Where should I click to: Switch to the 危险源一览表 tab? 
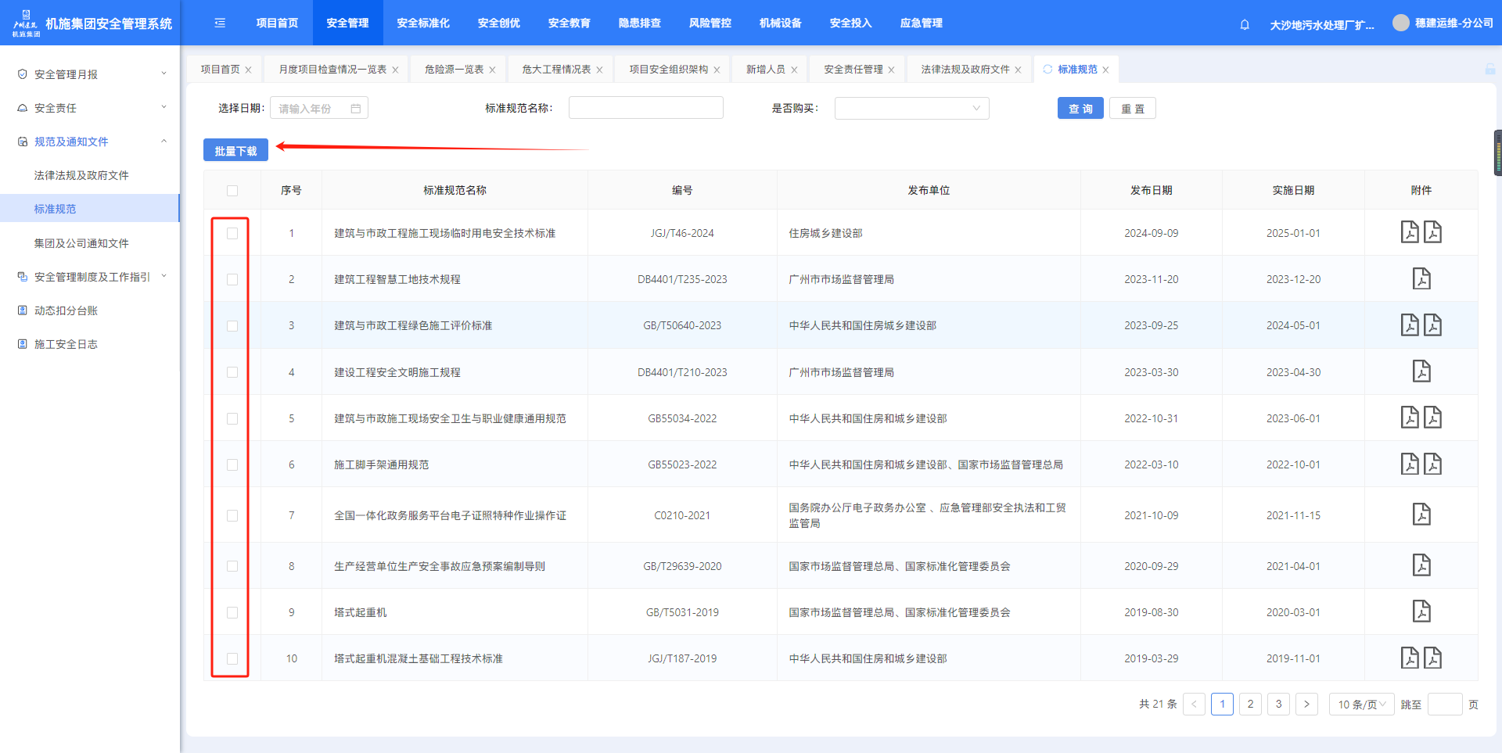[x=454, y=70]
